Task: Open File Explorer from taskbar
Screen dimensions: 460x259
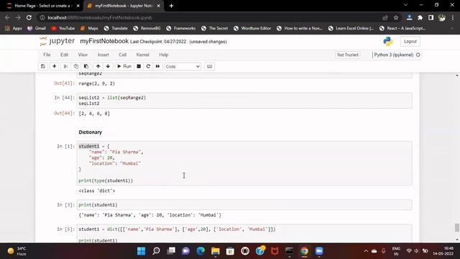Action: pyautogui.click(x=216, y=251)
